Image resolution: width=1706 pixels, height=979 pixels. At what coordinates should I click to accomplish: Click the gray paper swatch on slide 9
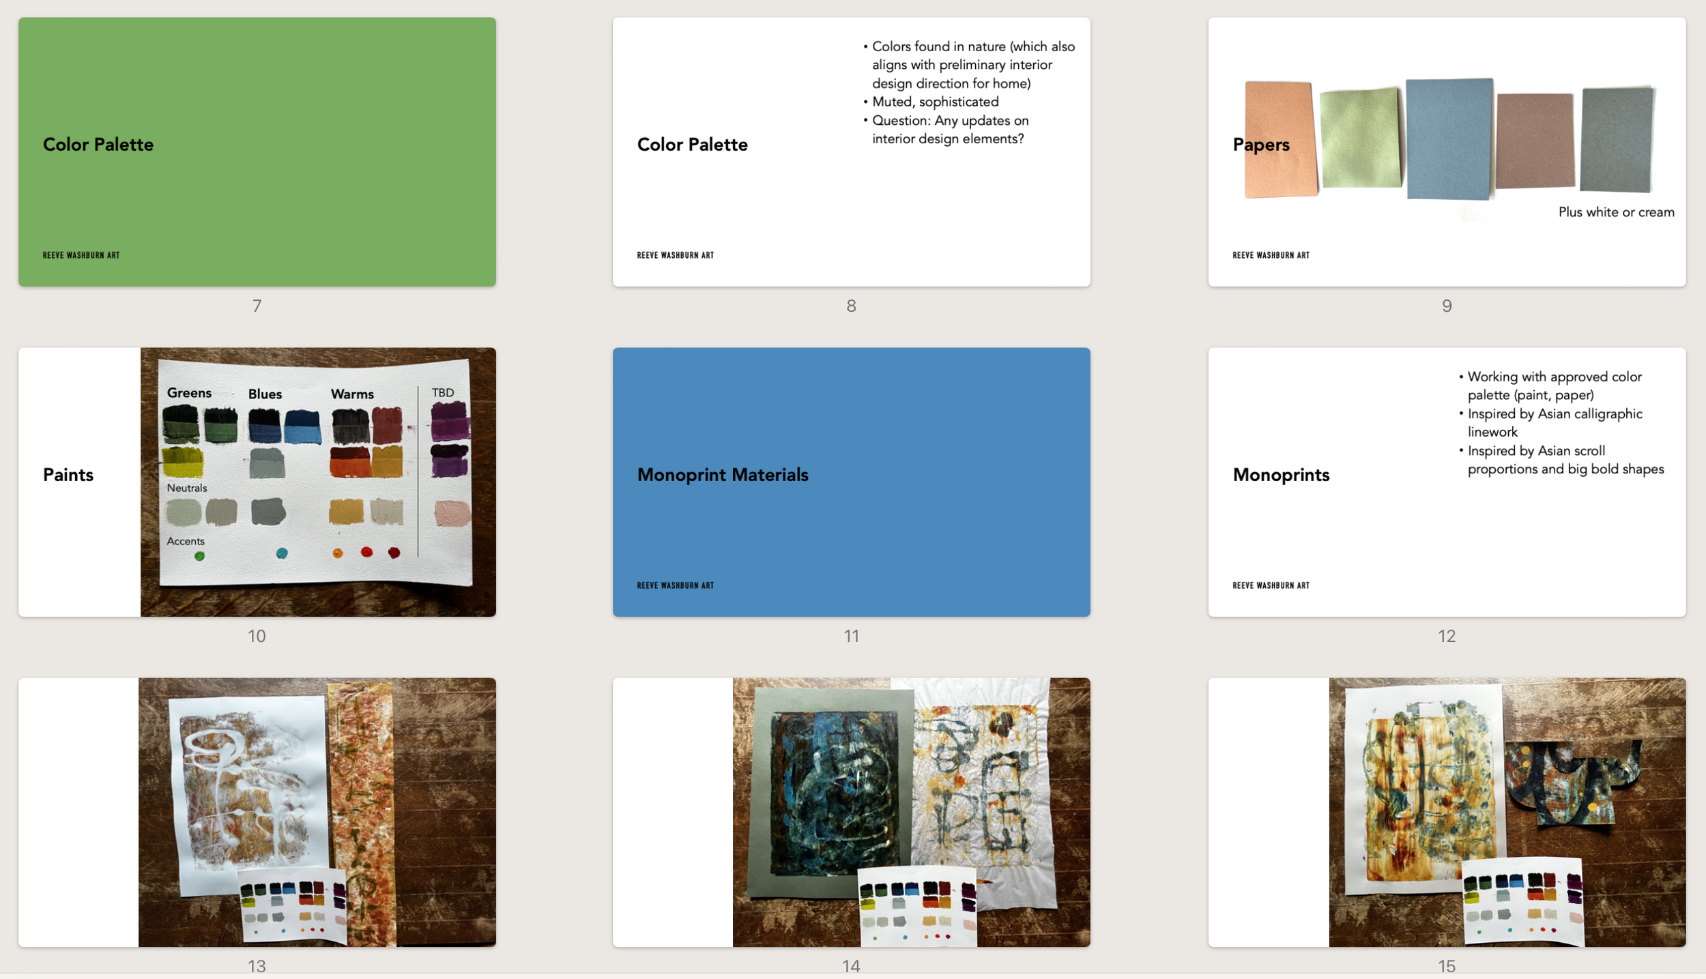(x=1617, y=140)
